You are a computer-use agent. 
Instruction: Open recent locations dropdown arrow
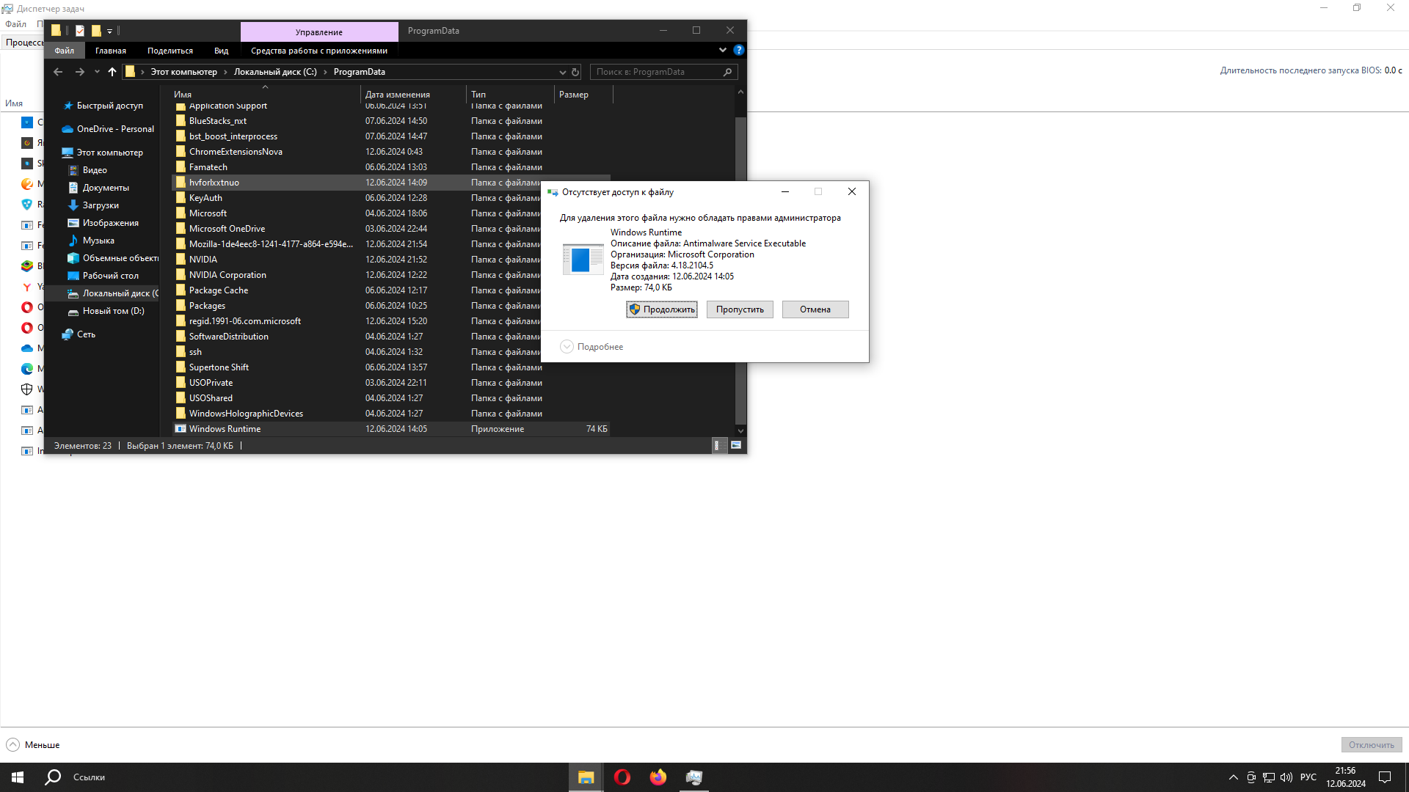97,72
